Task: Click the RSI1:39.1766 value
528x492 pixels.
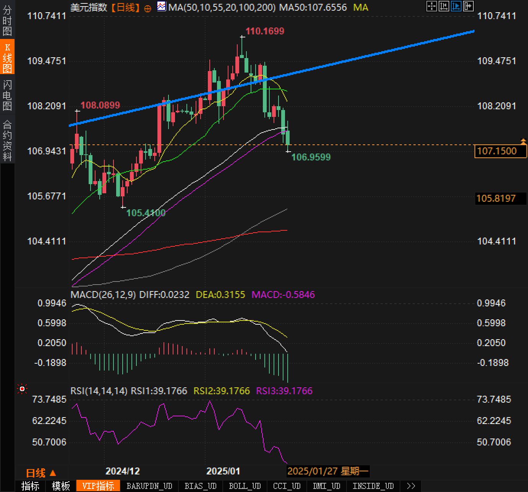Action: 159,391
